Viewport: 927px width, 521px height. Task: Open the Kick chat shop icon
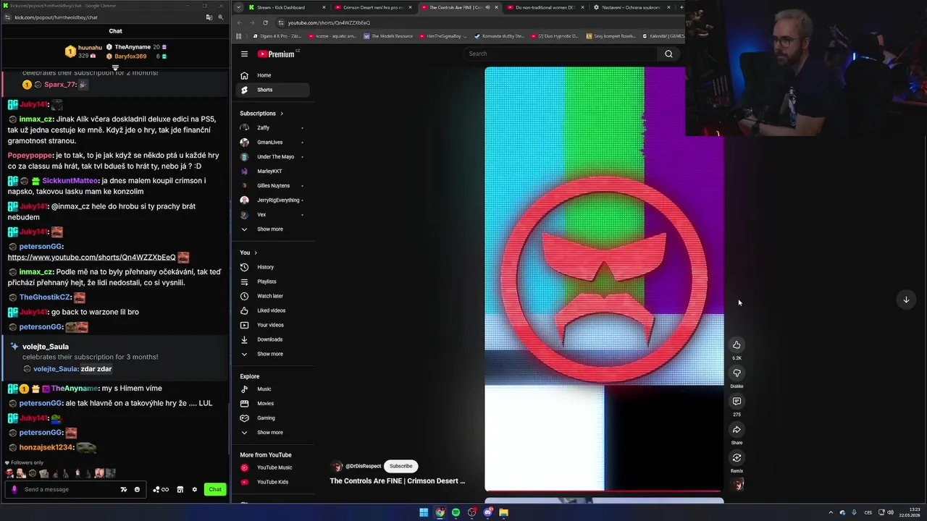[x=180, y=489]
